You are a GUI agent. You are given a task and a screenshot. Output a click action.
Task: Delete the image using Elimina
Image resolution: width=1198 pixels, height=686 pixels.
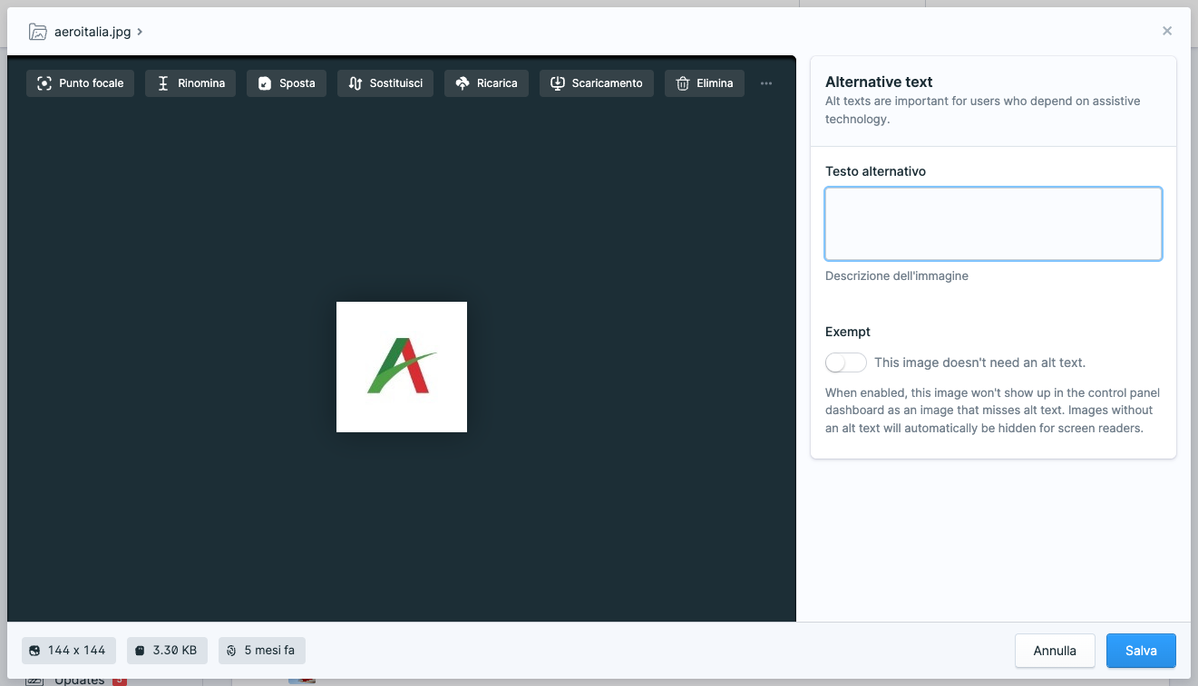pos(705,83)
